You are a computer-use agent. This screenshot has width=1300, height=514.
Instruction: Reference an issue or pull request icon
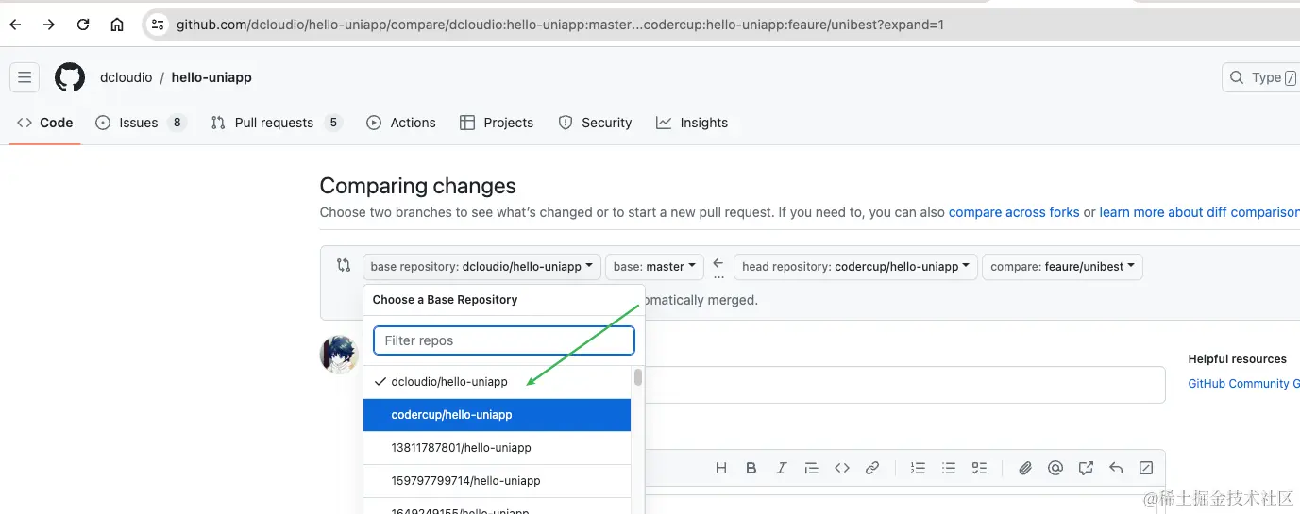[x=1086, y=468]
